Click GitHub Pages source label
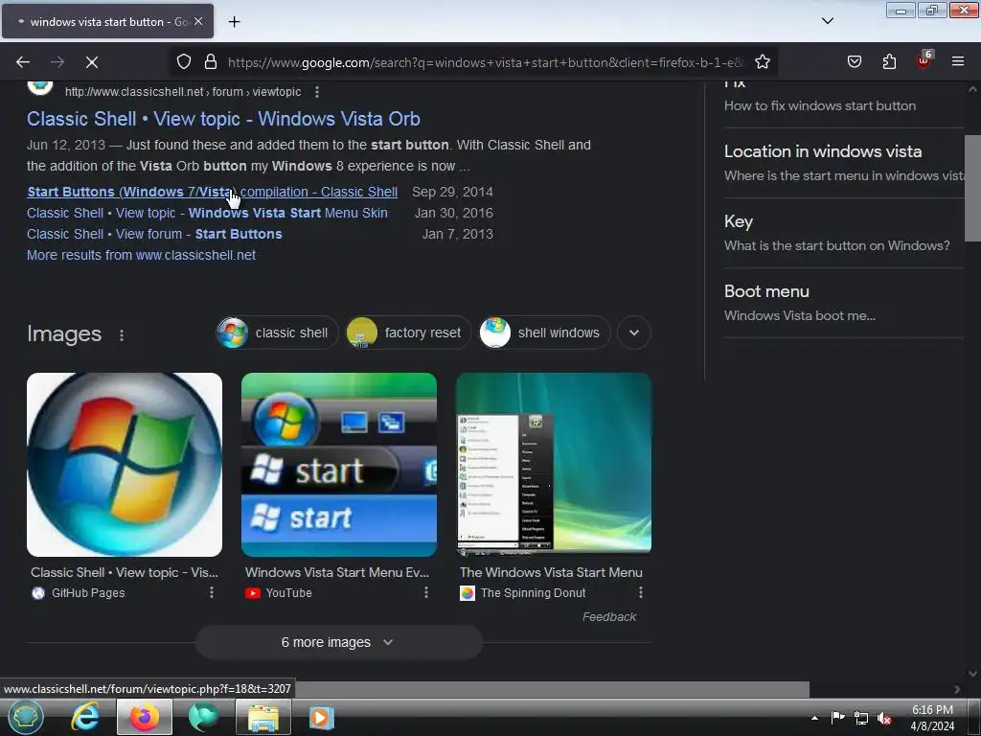This screenshot has width=981, height=736. pyautogui.click(x=88, y=592)
